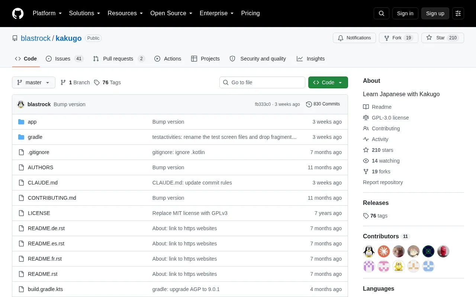476x297 pixels.
Task: Expand the Resources menu
Action: (x=125, y=13)
